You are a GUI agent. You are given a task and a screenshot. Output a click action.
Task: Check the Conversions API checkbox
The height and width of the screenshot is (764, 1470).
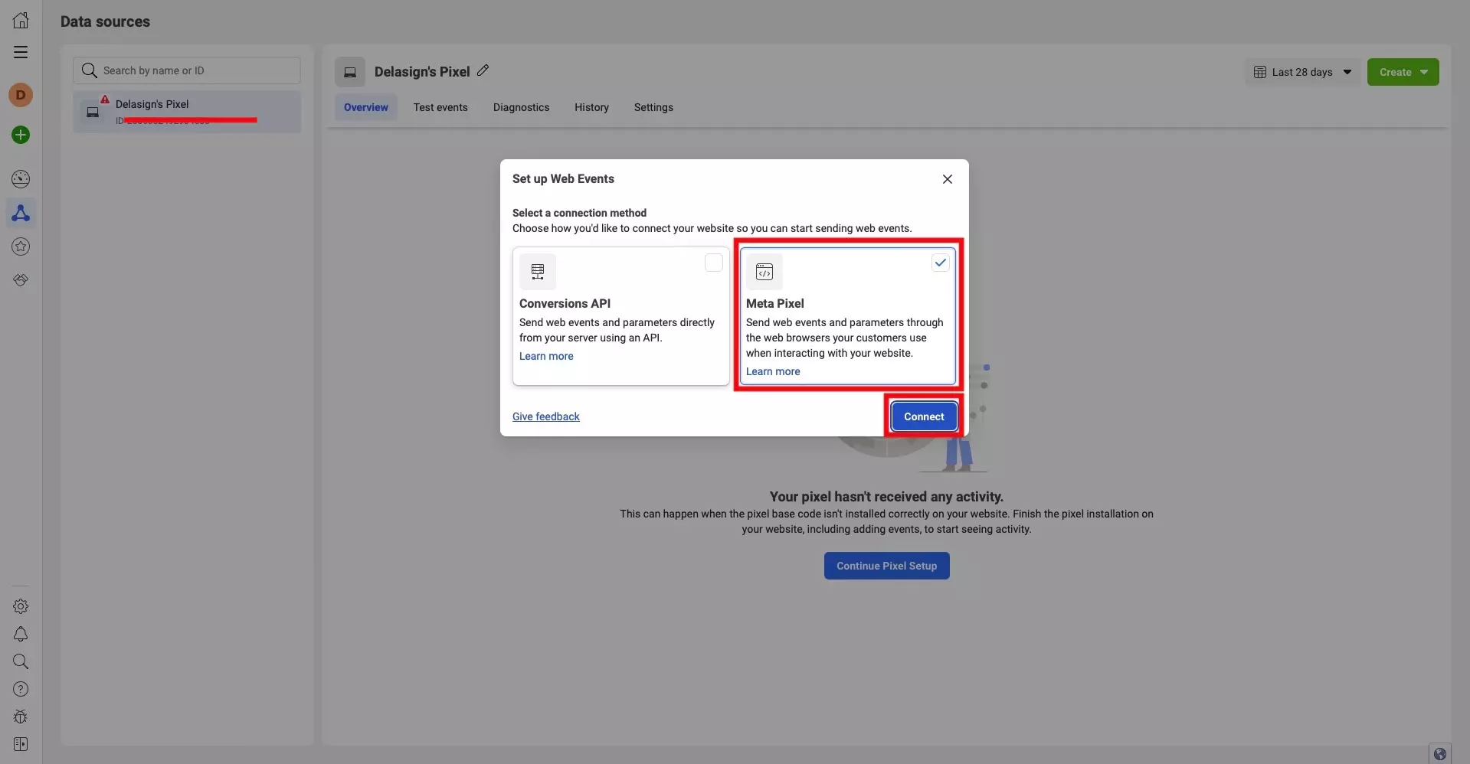[x=713, y=263]
